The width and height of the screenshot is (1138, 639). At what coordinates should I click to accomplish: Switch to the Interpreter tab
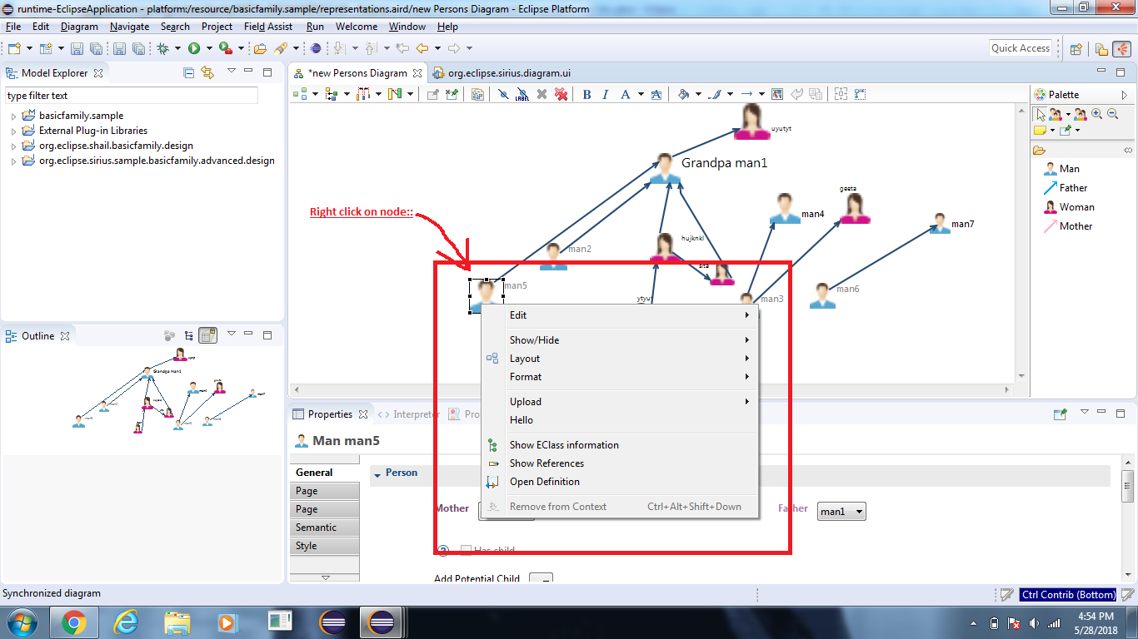[x=408, y=414]
